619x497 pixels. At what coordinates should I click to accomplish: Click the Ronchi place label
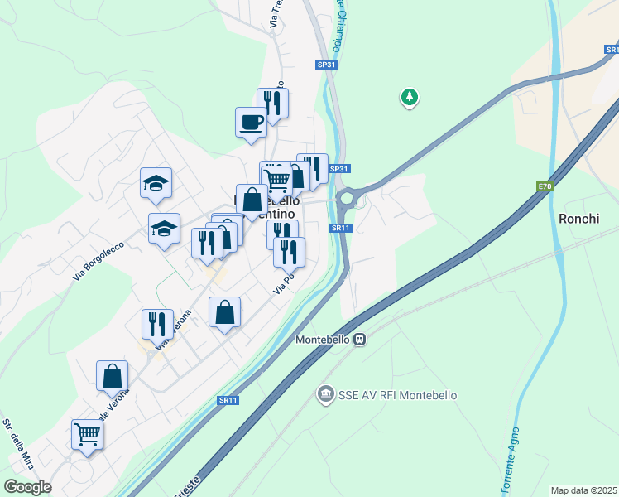click(578, 219)
